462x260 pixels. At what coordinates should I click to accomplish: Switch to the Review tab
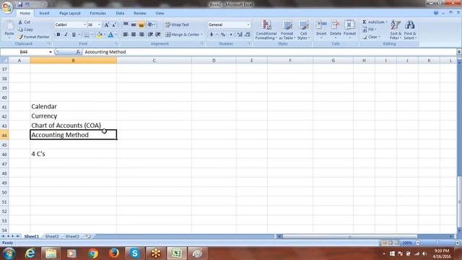[x=140, y=13]
